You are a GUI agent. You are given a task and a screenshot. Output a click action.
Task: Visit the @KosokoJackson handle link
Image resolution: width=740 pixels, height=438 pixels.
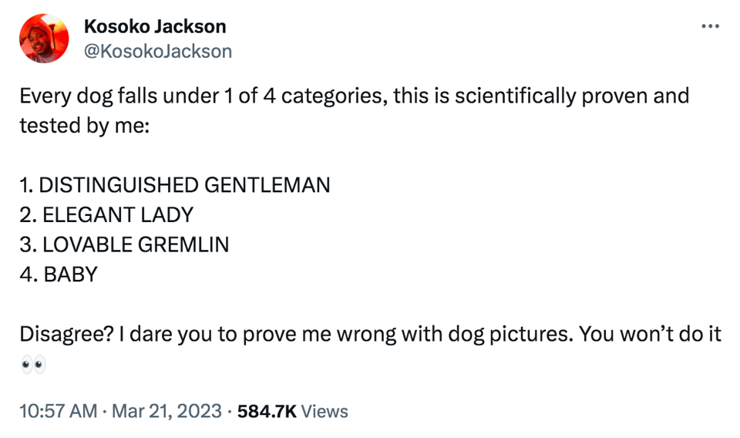click(157, 51)
